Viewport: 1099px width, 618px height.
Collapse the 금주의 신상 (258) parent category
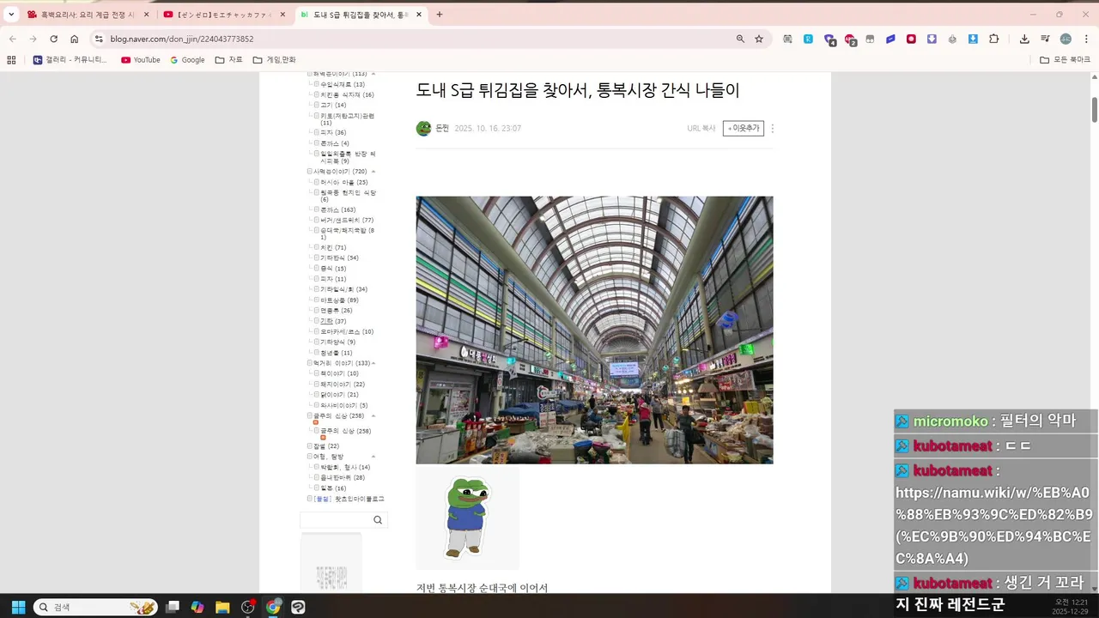click(x=373, y=416)
